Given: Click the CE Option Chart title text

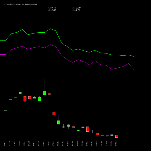Looking at the screenshot, I should click(x=20, y=5).
